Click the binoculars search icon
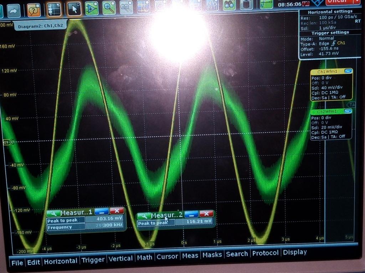The image size is (365, 273). pyautogui.click(x=229, y=5)
